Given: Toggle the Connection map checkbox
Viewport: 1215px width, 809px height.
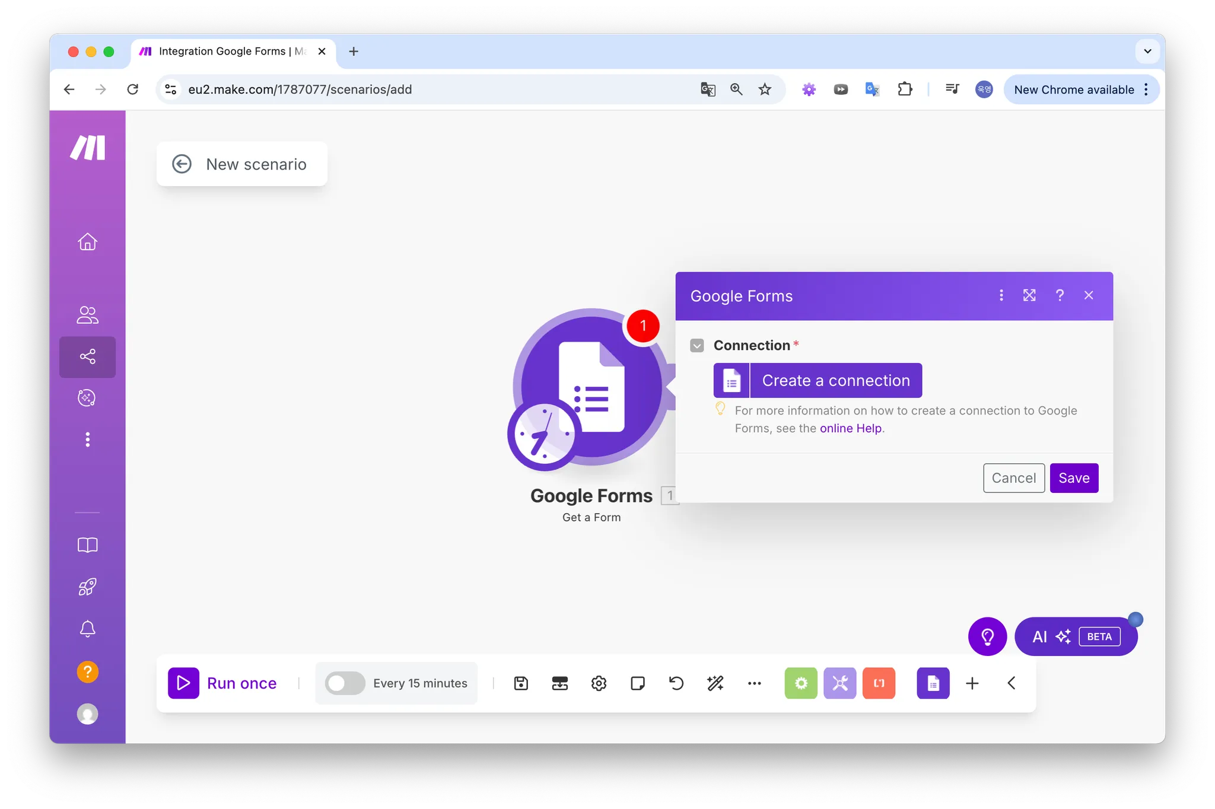Looking at the screenshot, I should pos(697,346).
